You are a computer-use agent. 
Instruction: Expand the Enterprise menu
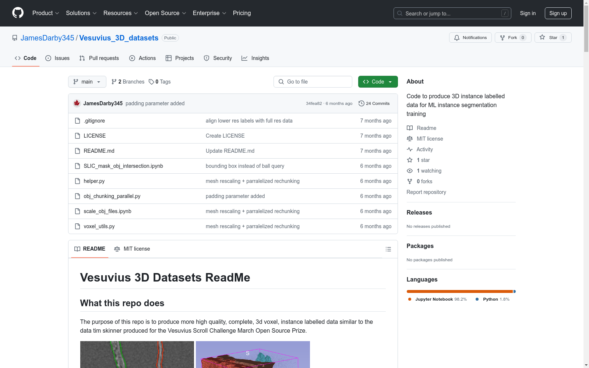tap(209, 13)
